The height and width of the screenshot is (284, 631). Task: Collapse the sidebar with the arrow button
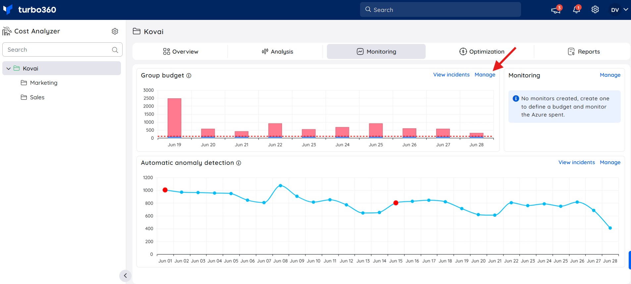click(x=125, y=276)
